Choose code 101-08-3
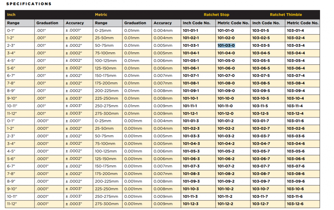Image resolution: width=334 pixels, height=210 pixels. (x=191, y=174)
